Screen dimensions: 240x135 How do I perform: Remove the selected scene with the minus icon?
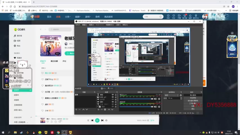point(79,109)
